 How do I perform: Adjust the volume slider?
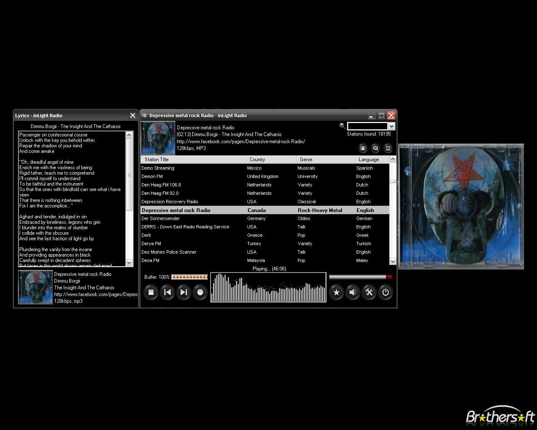360,277
